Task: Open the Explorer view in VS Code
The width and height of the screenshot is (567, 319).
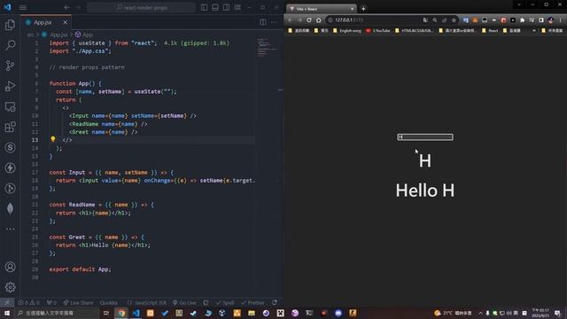Action: [x=10, y=25]
